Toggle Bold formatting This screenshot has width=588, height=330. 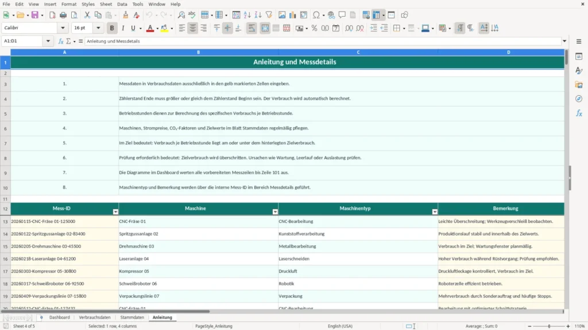(x=112, y=28)
